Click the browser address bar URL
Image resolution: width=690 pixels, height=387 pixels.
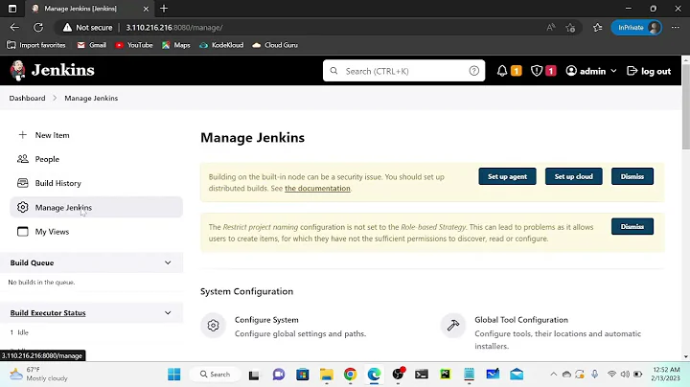point(174,27)
